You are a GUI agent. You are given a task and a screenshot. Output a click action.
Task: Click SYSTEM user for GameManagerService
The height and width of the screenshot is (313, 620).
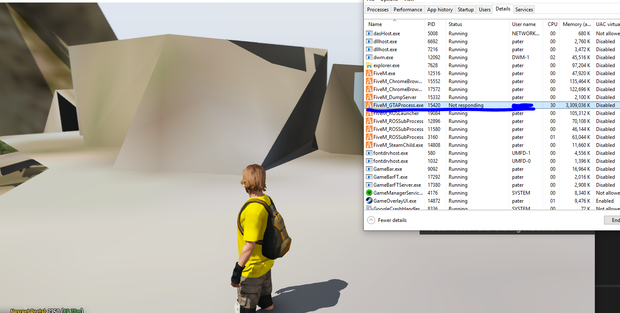click(x=521, y=193)
